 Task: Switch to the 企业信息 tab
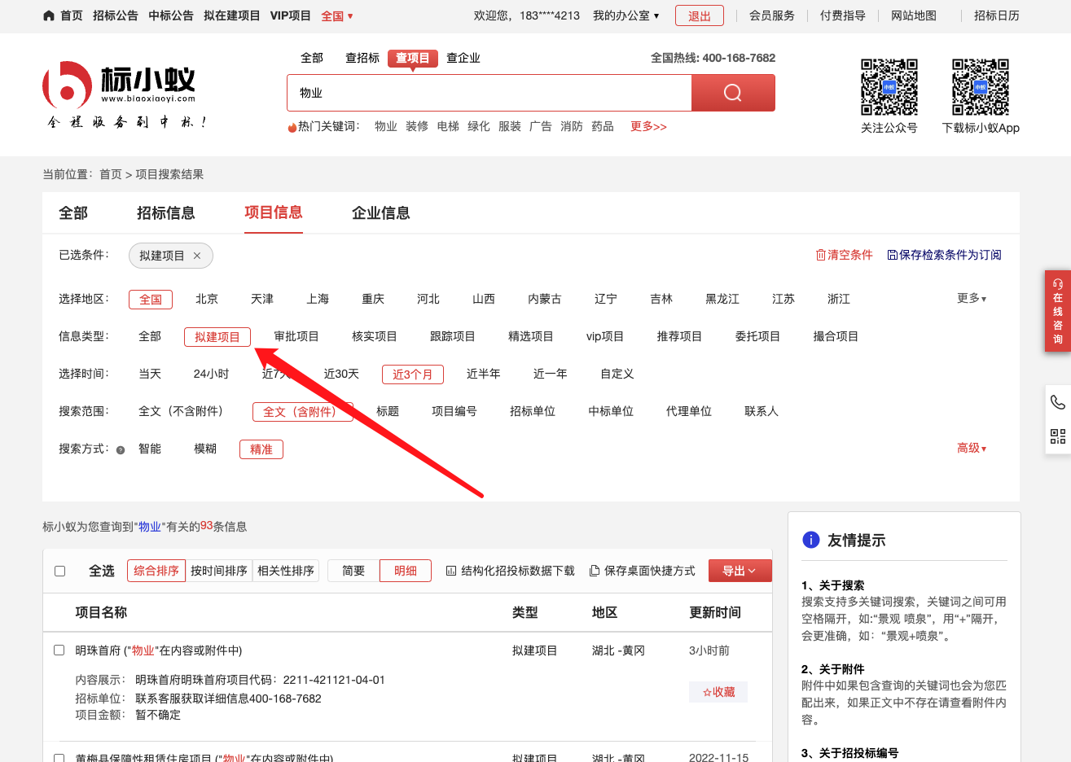pos(380,213)
